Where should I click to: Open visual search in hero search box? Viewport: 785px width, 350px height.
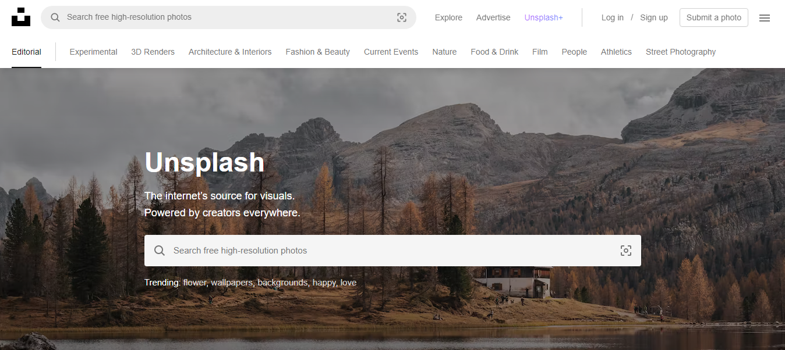tap(626, 251)
